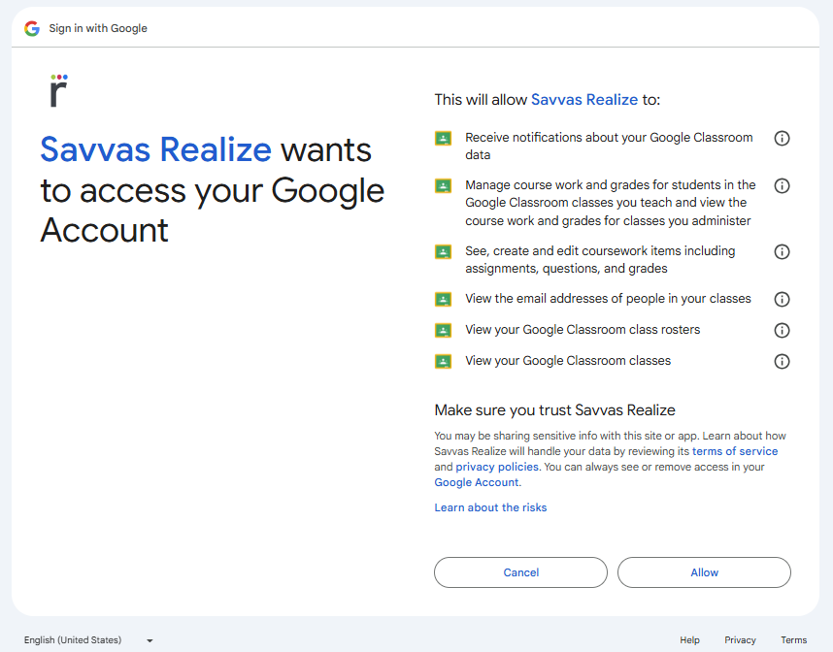Image resolution: width=833 pixels, height=652 pixels.
Task: Click Savvas Realize link in 'This will allow'
Action: 584,100
